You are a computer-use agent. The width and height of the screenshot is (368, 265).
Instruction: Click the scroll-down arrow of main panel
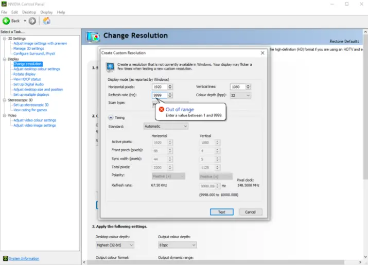click(x=365, y=257)
